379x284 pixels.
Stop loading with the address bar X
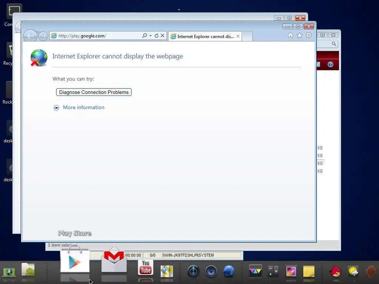(x=162, y=36)
